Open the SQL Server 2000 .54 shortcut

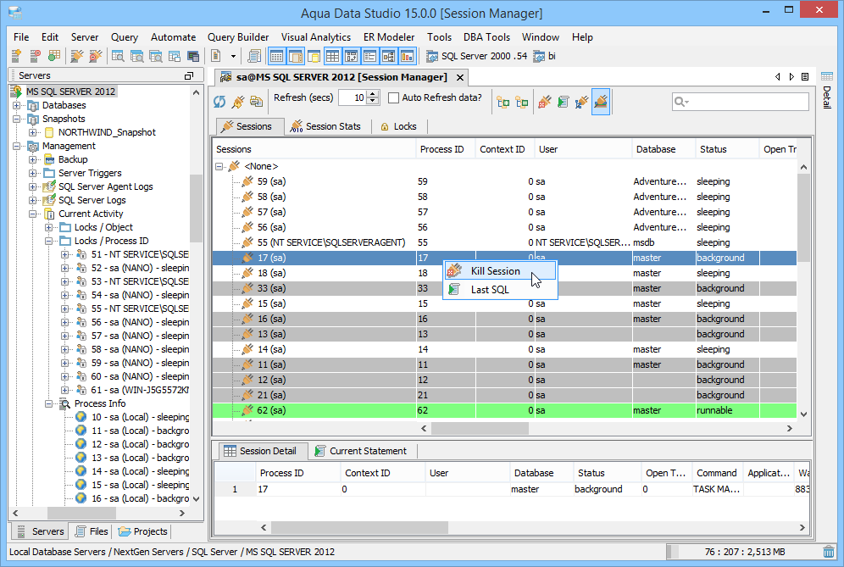pyautogui.click(x=476, y=56)
